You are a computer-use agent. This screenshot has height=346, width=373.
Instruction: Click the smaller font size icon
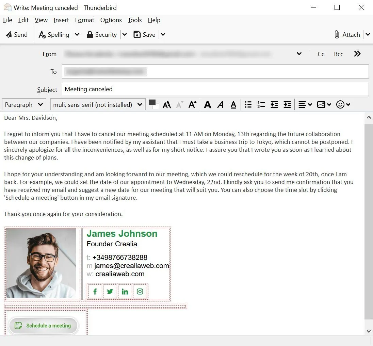pos(179,104)
